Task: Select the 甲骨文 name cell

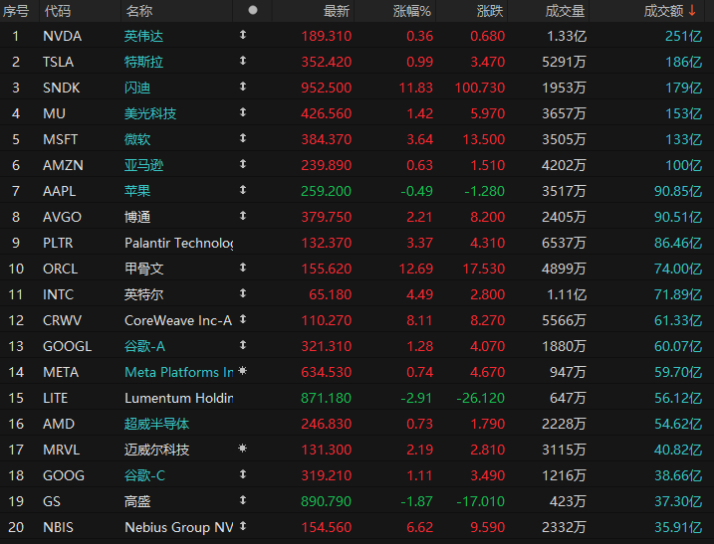Action: (143, 269)
